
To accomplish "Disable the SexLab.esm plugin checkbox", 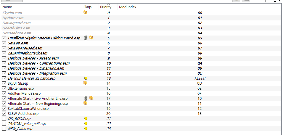I will (x=4, y=43).
